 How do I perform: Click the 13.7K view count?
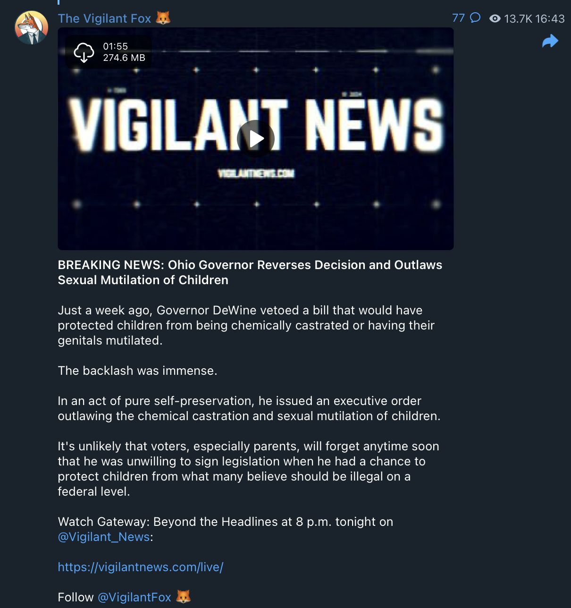[x=518, y=18]
